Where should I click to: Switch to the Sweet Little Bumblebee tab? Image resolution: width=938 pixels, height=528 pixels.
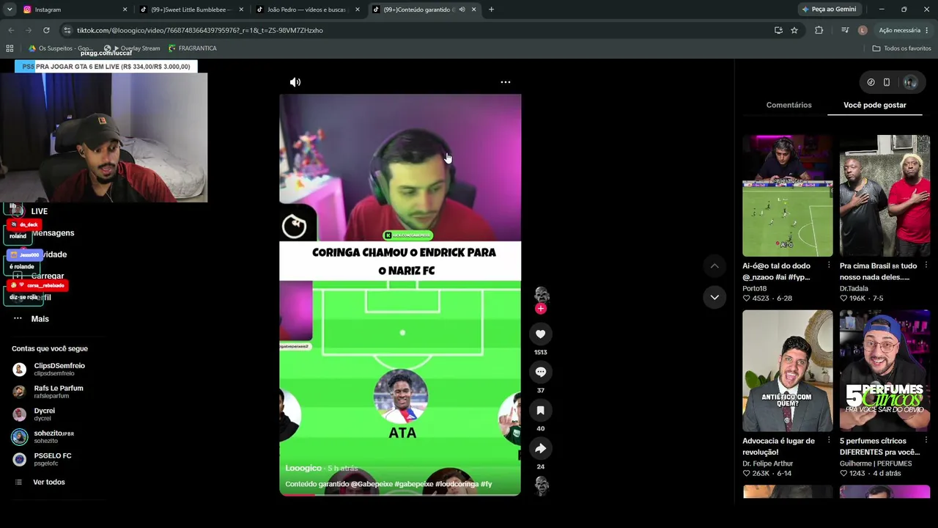[x=191, y=10]
